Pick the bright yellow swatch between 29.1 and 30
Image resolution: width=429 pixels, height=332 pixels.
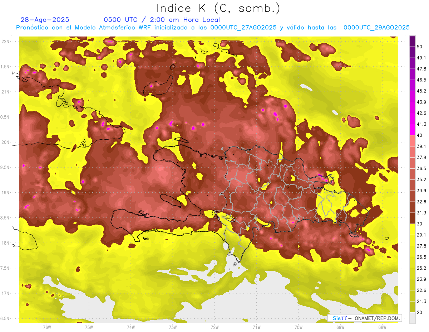coord(412,229)
